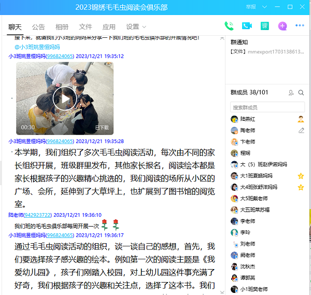Viewport: 311px width, 295px height.
Task: Select member 大（5）班赵伊诺妈妈
Action: [267, 164]
